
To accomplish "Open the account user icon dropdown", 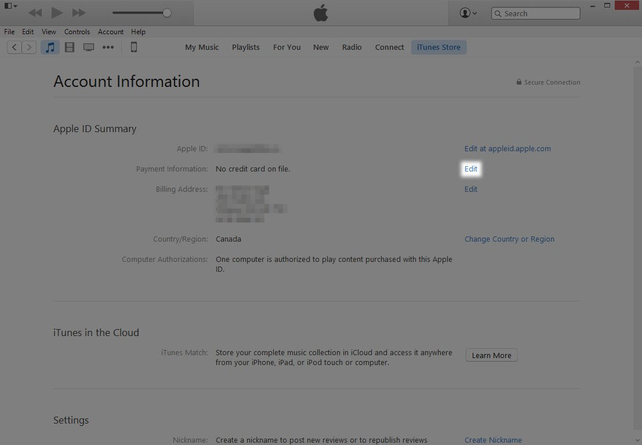I will point(468,13).
